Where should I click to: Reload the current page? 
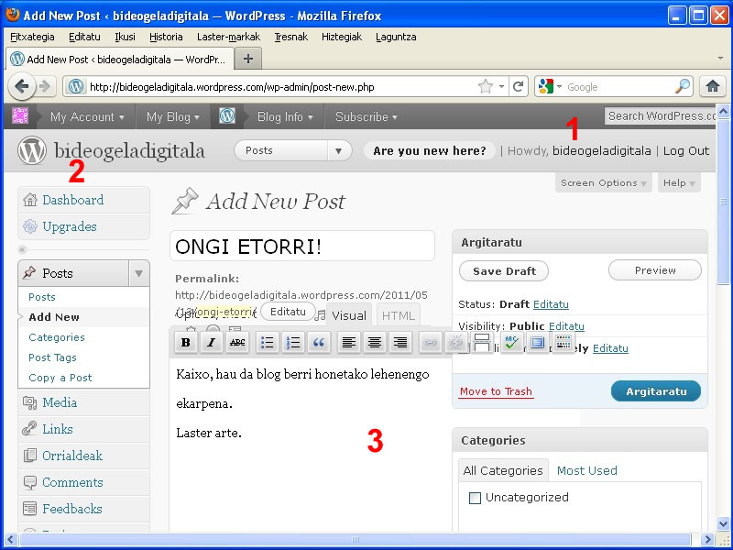coord(518,86)
